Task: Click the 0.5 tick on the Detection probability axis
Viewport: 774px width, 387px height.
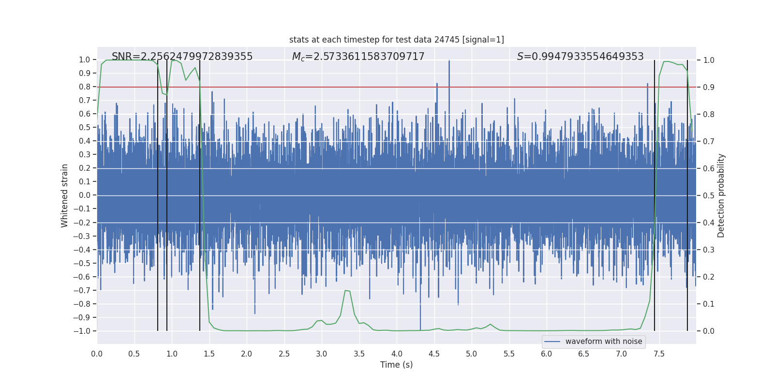Action: (x=709, y=196)
